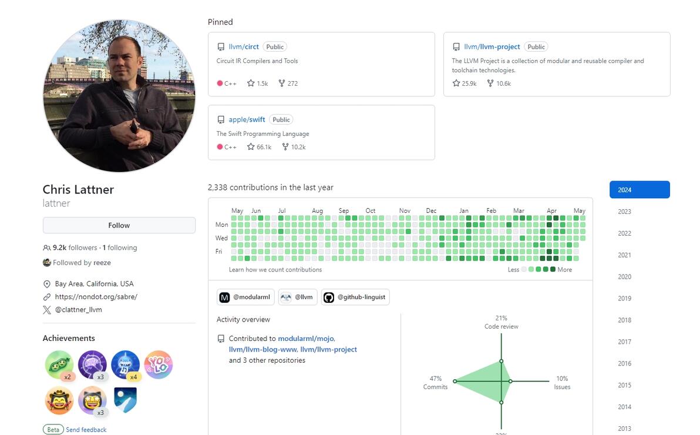Open Chris Lattner's profile avatar photo
700x435 pixels.
(119, 96)
